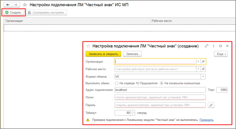Increase Таймаут with up spinner arrow
The width and height of the screenshot is (236, 129).
[133, 112]
